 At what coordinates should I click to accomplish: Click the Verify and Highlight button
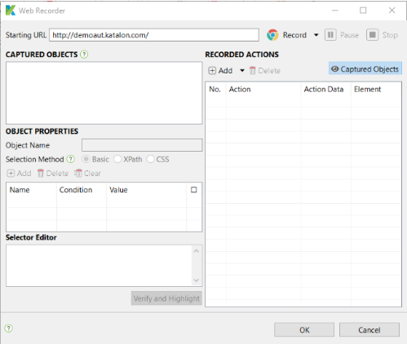(x=166, y=298)
